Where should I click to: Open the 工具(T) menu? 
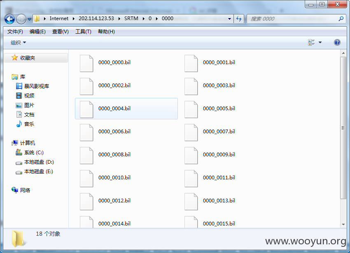(83, 32)
